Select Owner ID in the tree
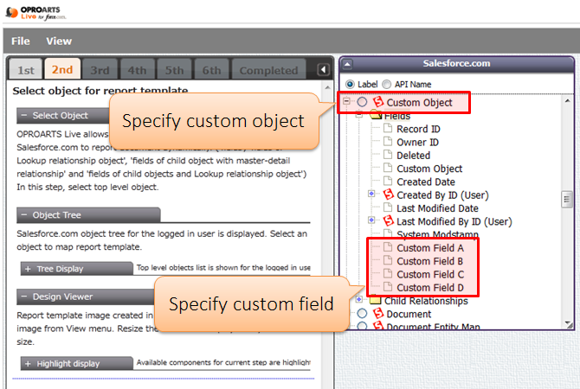 (417, 143)
